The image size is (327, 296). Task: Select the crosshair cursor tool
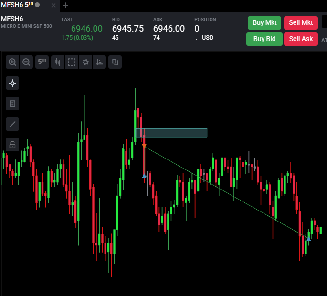(x=12, y=83)
